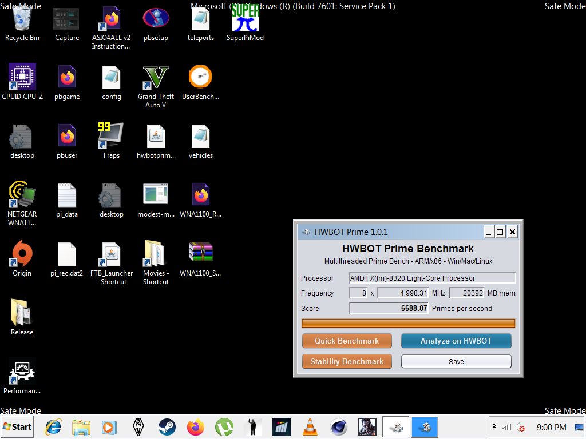Click the 9:00 PM taskbar clock
This screenshot has width=586, height=439.
(551, 427)
